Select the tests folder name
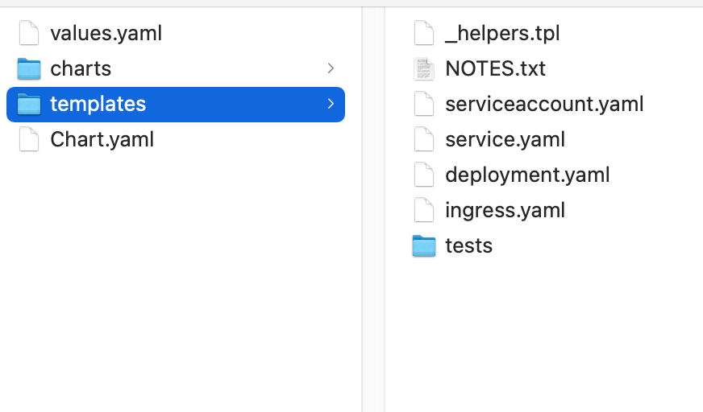The image size is (703, 412). [468, 245]
